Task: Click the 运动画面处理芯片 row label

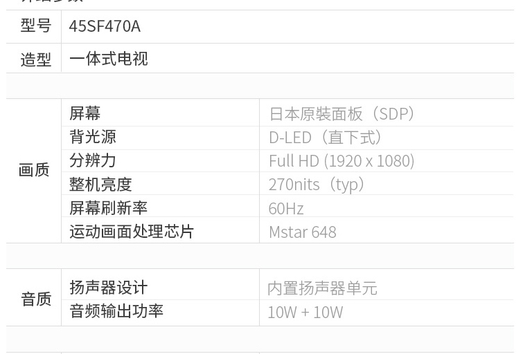Action: [x=132, y=232]
